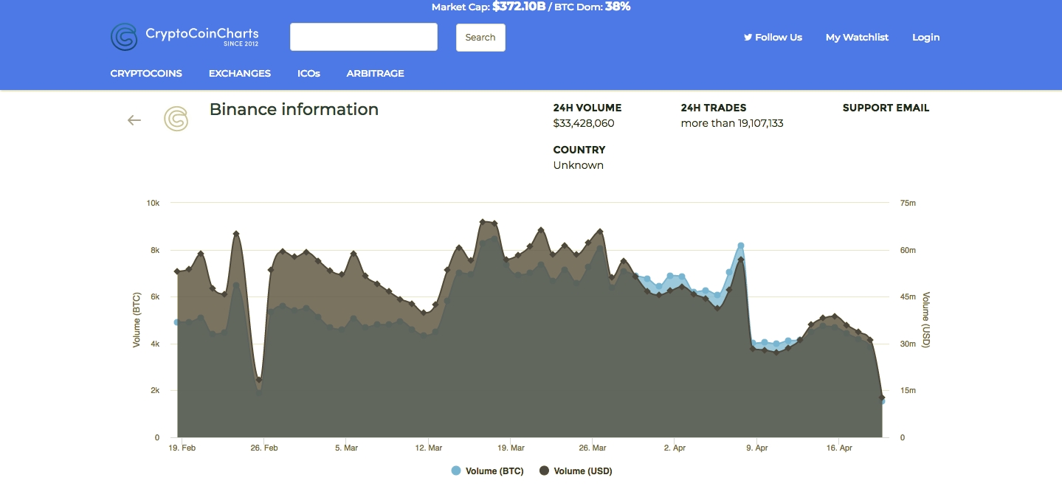The width and height of the screenshot is (1062, 486).
Task: Open My Watchlist
Action: [857, 37]
